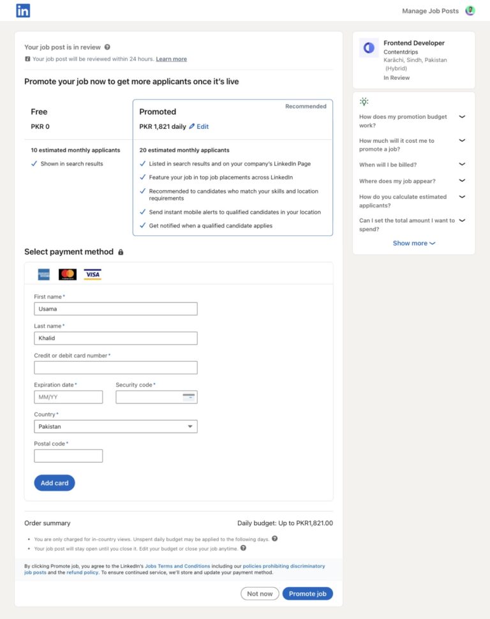This screenshot has width=490, height=619.
Task: Click the Promote job button
Action: click(308, 593)
